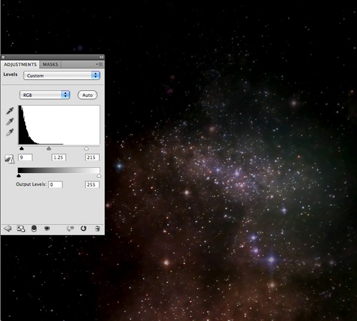
Task: Open the Adjustments panel options menu
Action: pos(99,64)
